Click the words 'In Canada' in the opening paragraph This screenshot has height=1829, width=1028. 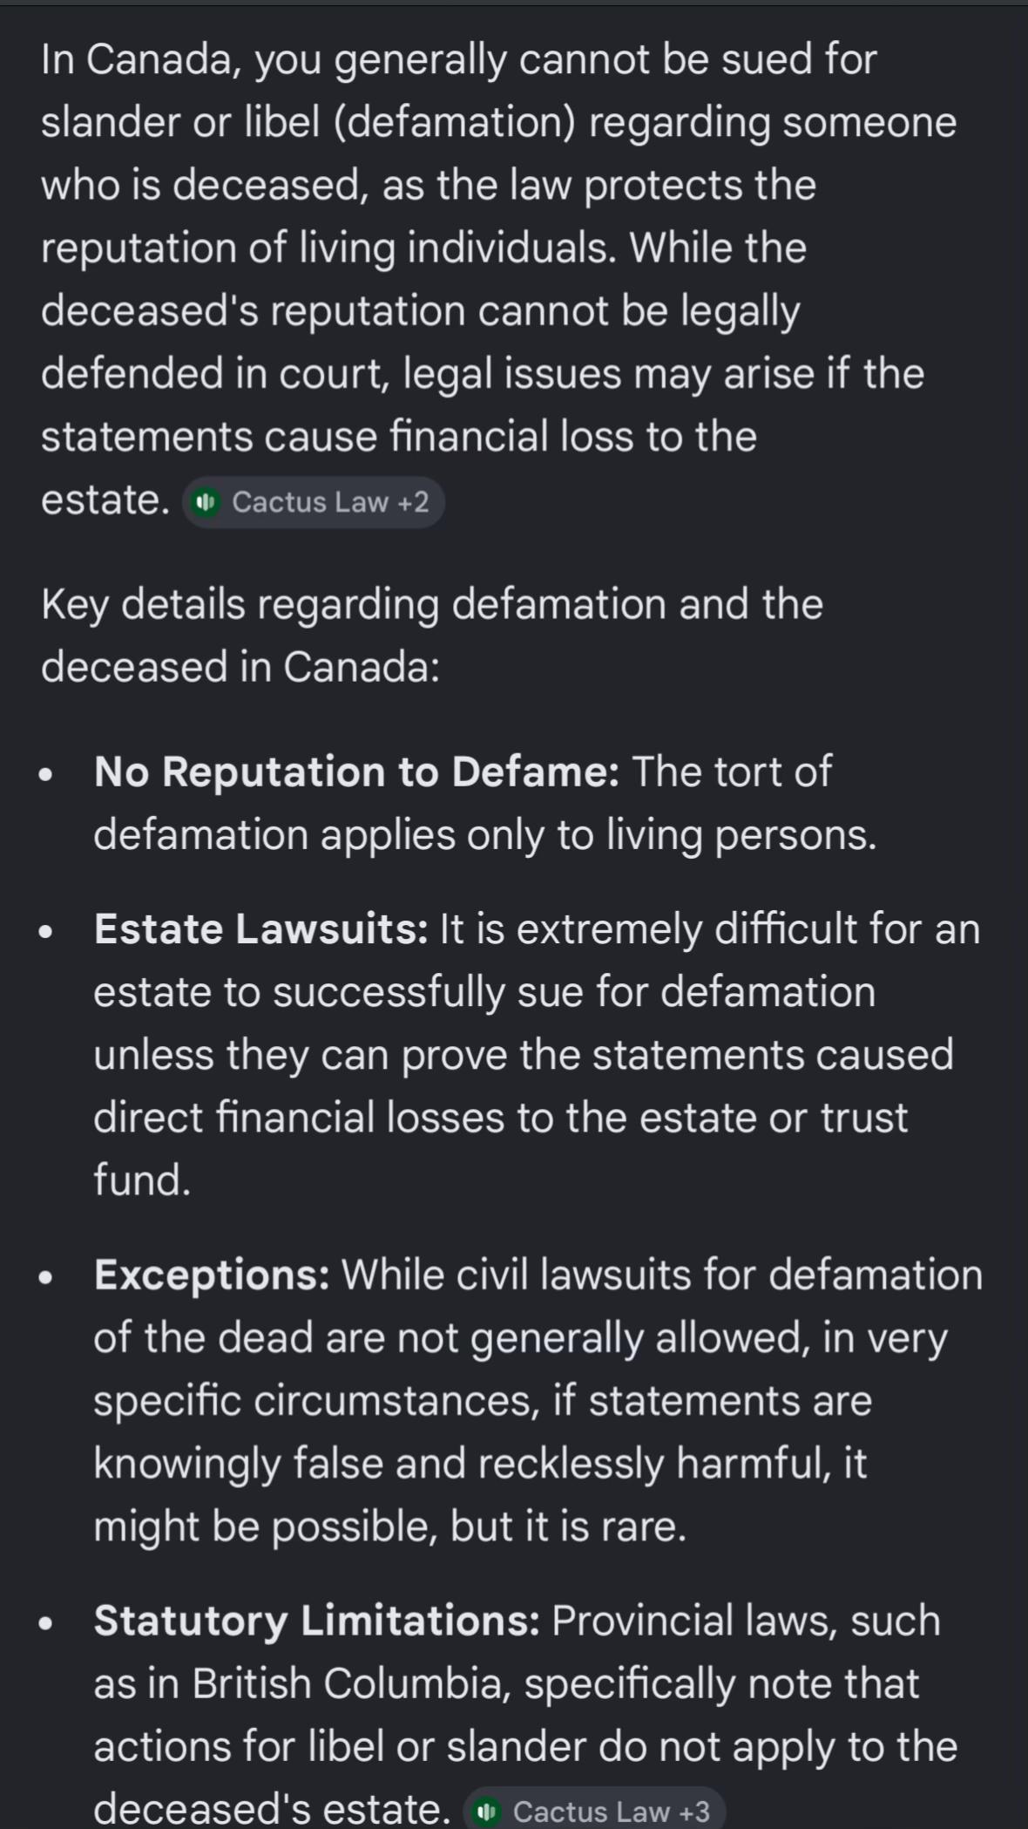coord(141,60)
